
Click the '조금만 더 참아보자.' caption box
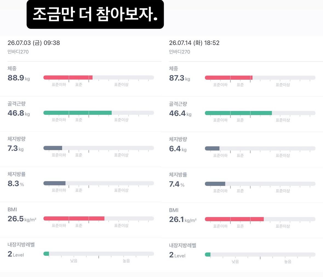(95, 15)
